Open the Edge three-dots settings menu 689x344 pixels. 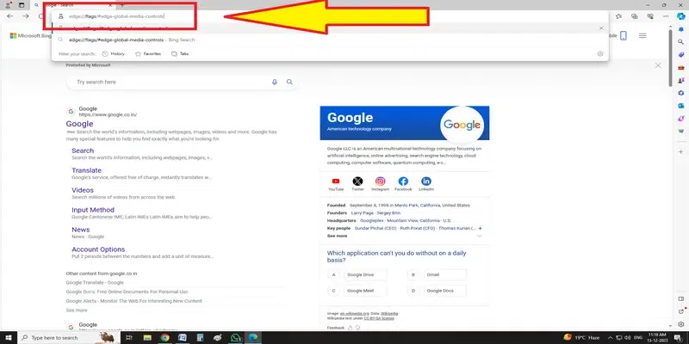[666, 16]
